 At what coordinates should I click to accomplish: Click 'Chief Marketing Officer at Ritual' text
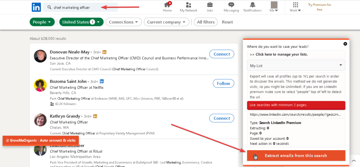click(x=76, y=152)
